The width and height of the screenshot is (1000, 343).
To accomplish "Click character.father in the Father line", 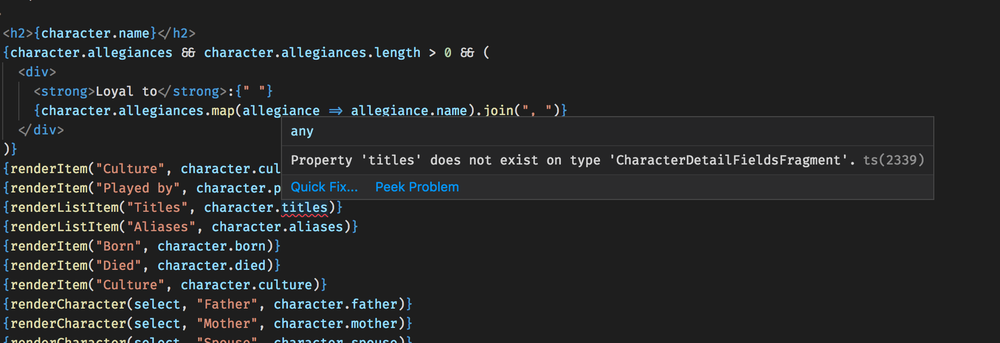I will pyautogui.click(x=335, y=304).
